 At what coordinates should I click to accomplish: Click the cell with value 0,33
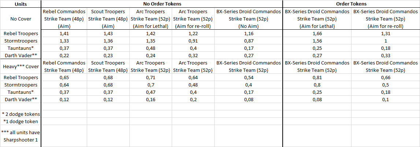coord(386,55)
